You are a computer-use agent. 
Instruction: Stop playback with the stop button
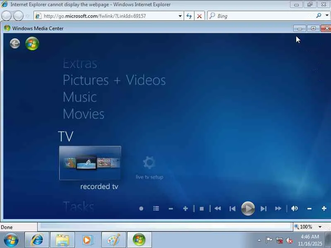point(201,209)
